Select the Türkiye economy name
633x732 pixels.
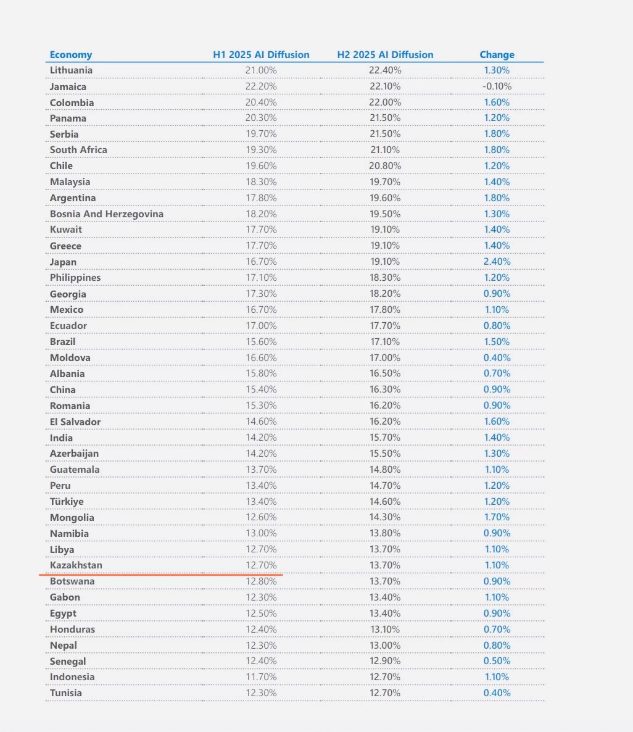coord(67,502)
